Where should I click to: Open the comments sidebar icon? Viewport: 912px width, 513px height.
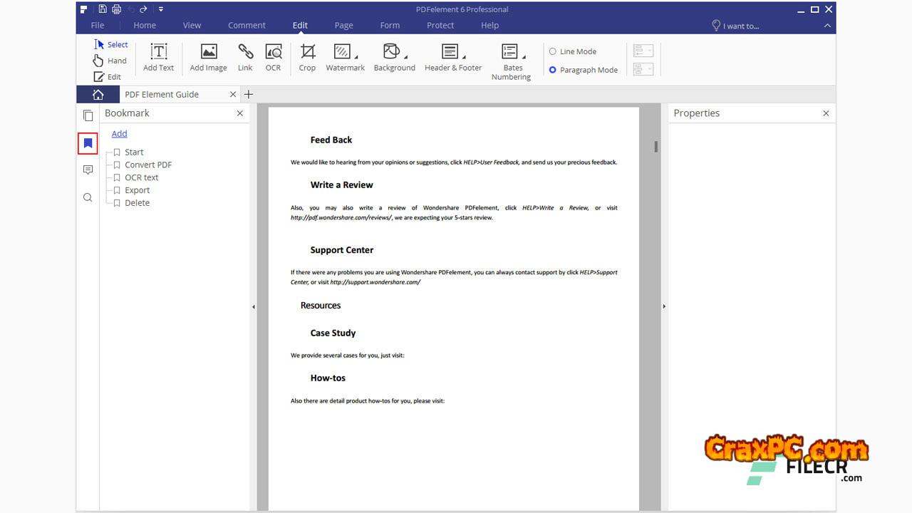pos(88,170)
